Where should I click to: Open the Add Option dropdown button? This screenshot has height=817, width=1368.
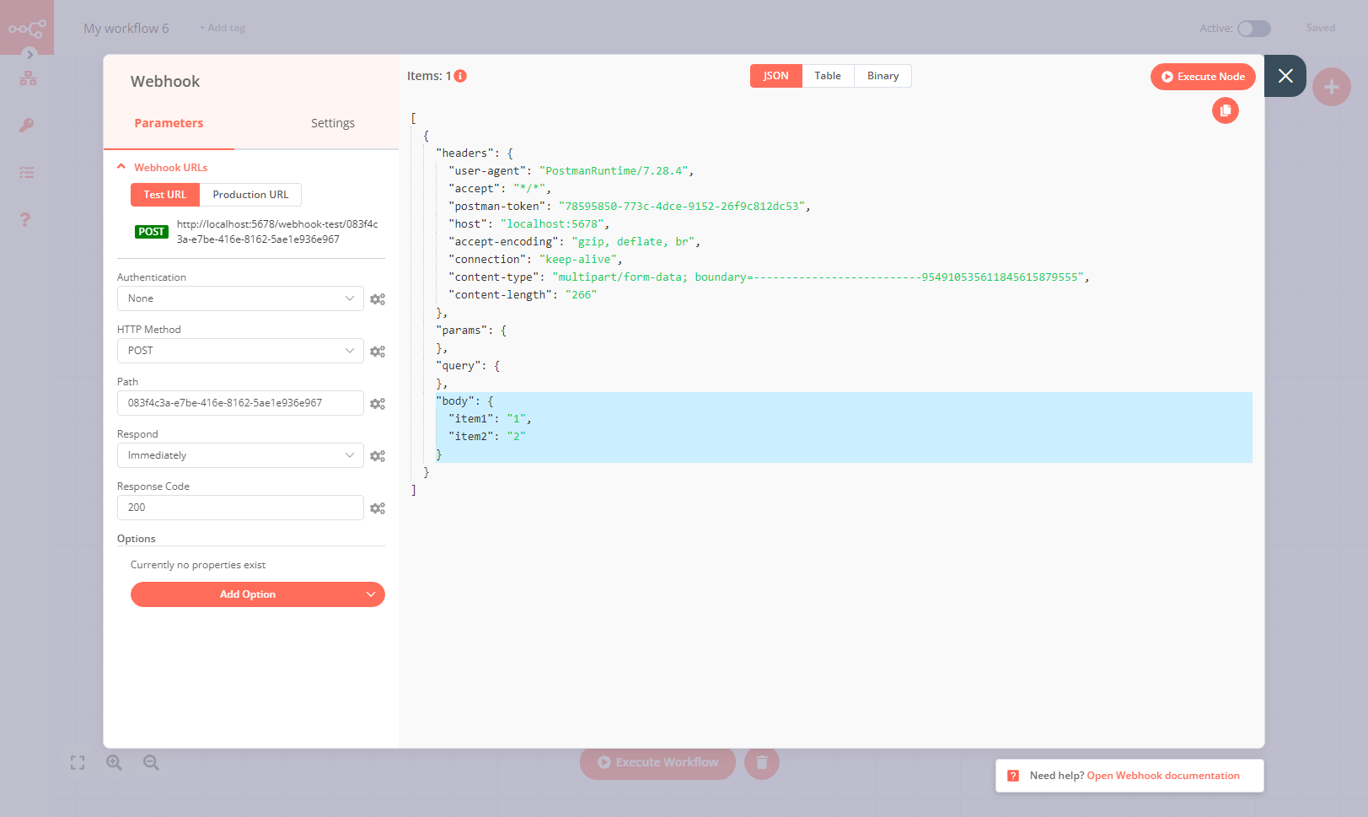pyautogui.click(x=258, y=594)
